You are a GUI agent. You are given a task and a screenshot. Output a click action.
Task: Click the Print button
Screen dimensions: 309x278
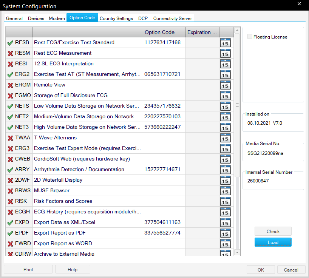[28, 269]
